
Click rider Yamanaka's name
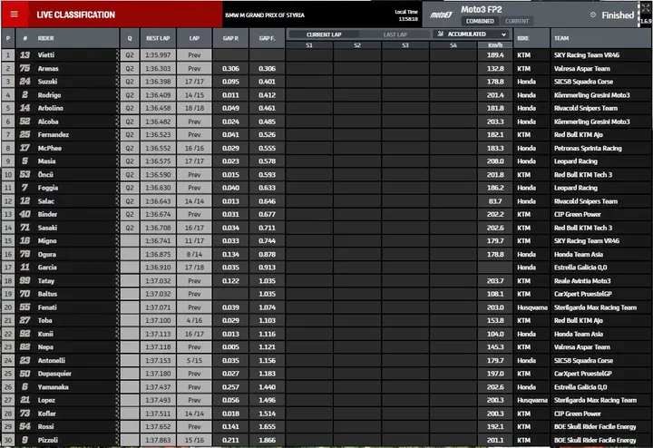(x=53, y=387)
